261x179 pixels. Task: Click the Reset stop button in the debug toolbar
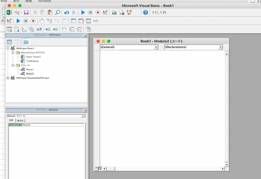coord(33,21)
